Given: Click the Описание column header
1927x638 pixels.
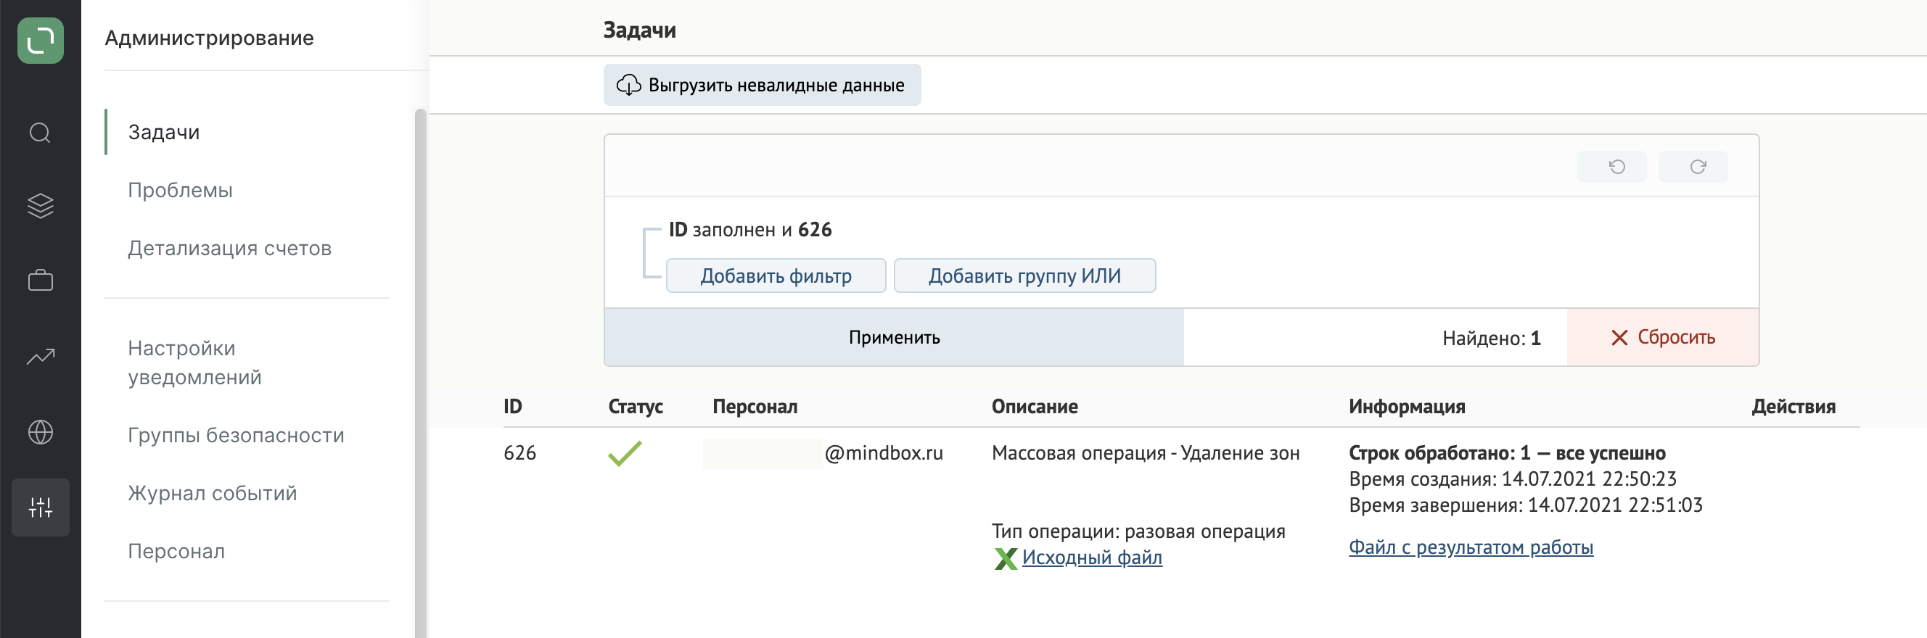Looking at the screenshot, I should click(1035, 407).
